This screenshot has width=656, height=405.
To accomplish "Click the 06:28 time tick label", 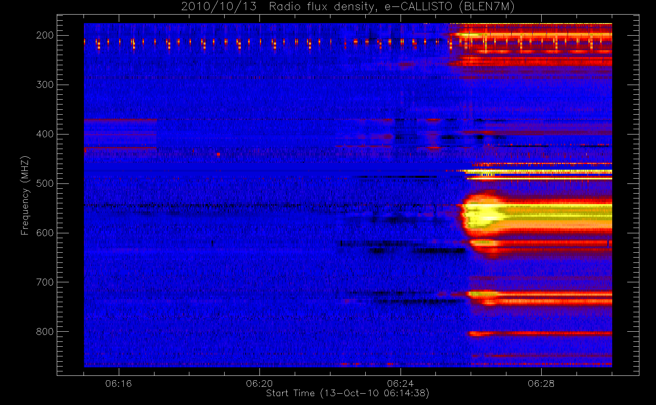I will (x=541, y=384).
